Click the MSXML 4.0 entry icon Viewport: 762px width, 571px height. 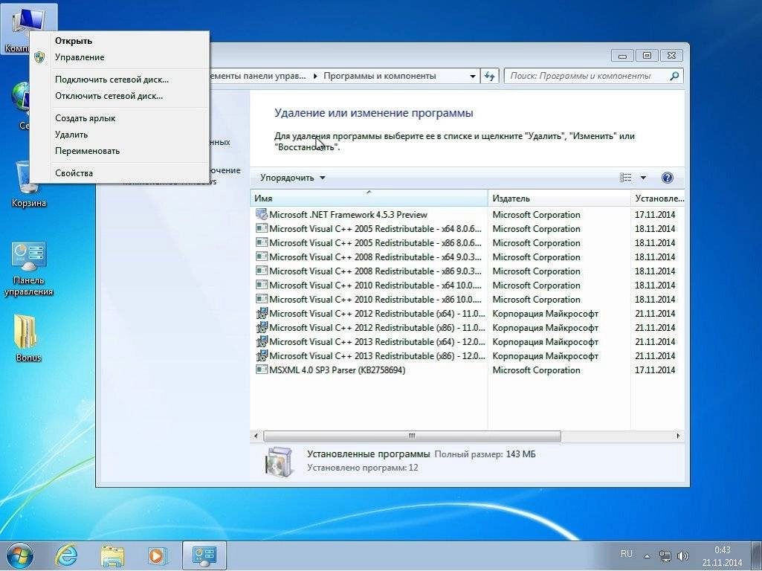click(262, 370)
